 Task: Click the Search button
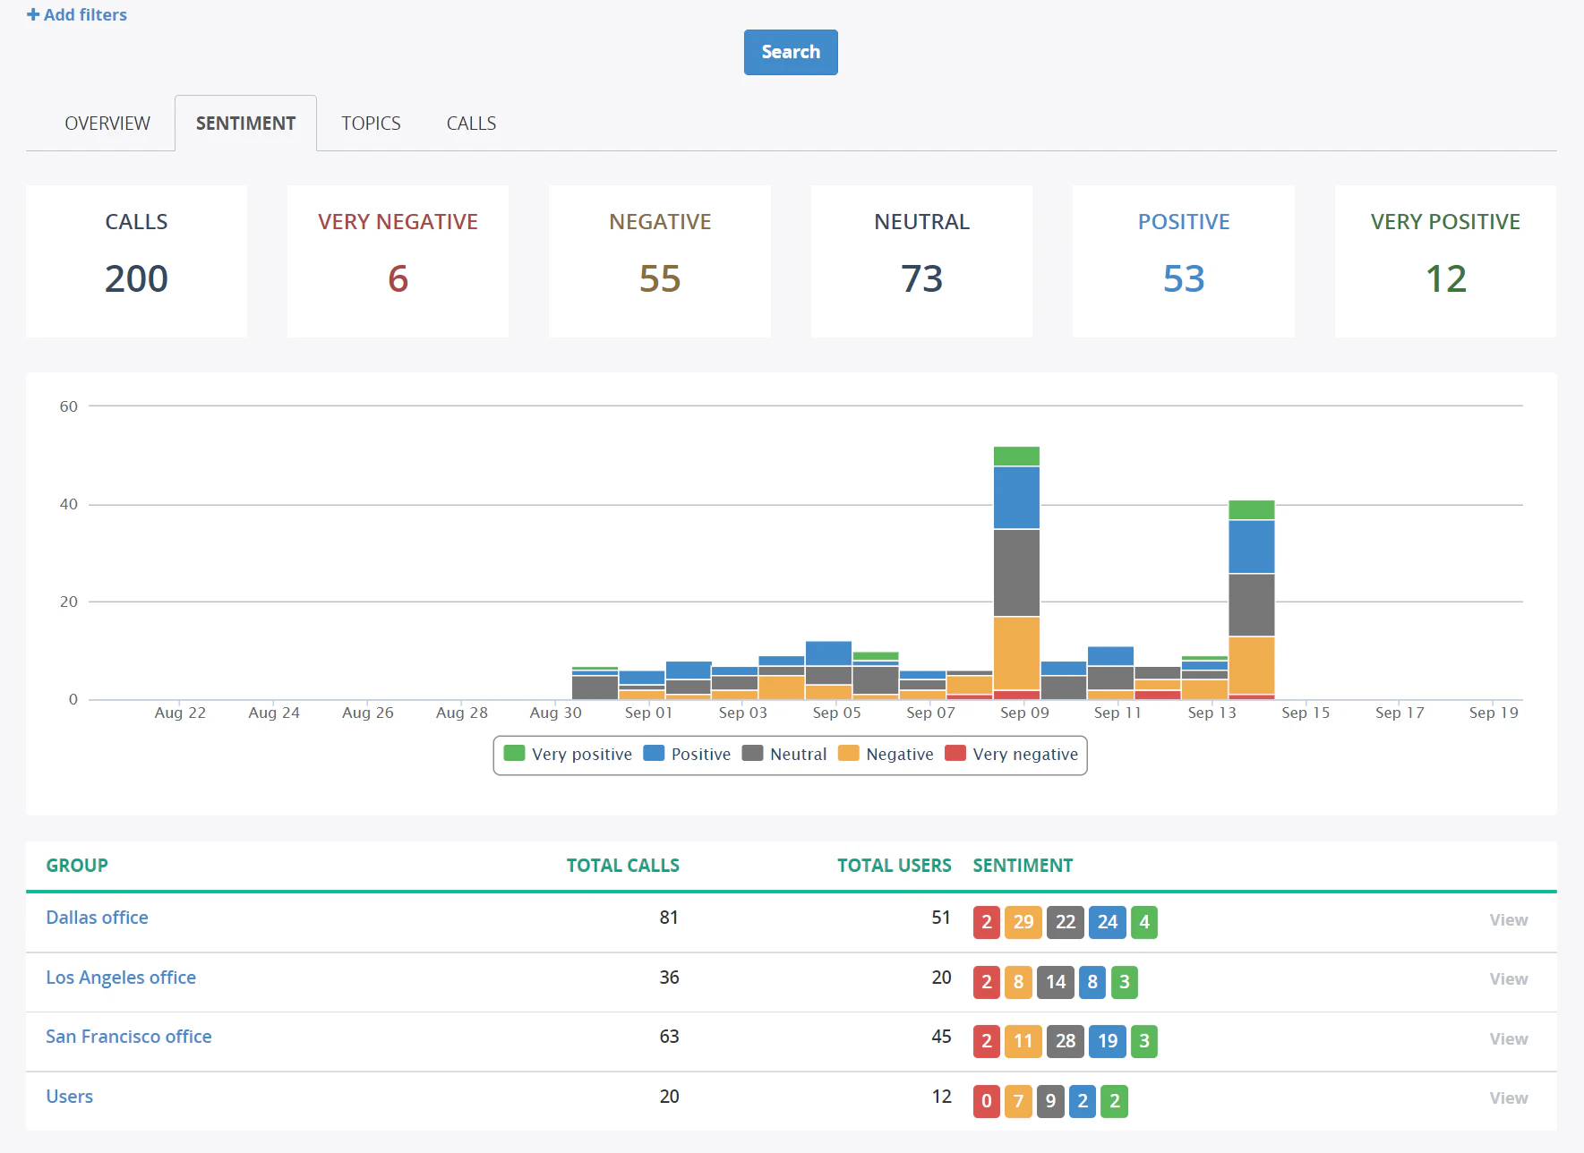tap(790, 52)
